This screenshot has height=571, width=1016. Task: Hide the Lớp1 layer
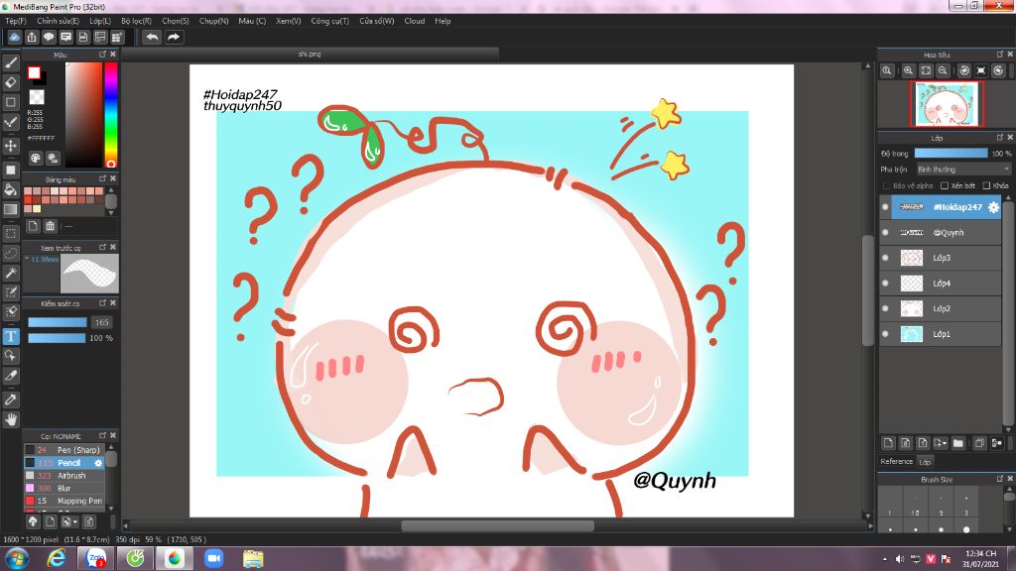(885, 334)
